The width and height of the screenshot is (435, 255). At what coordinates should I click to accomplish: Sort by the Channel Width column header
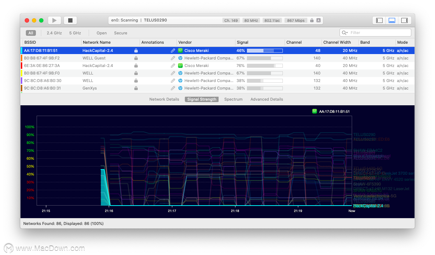pos(340,42)
